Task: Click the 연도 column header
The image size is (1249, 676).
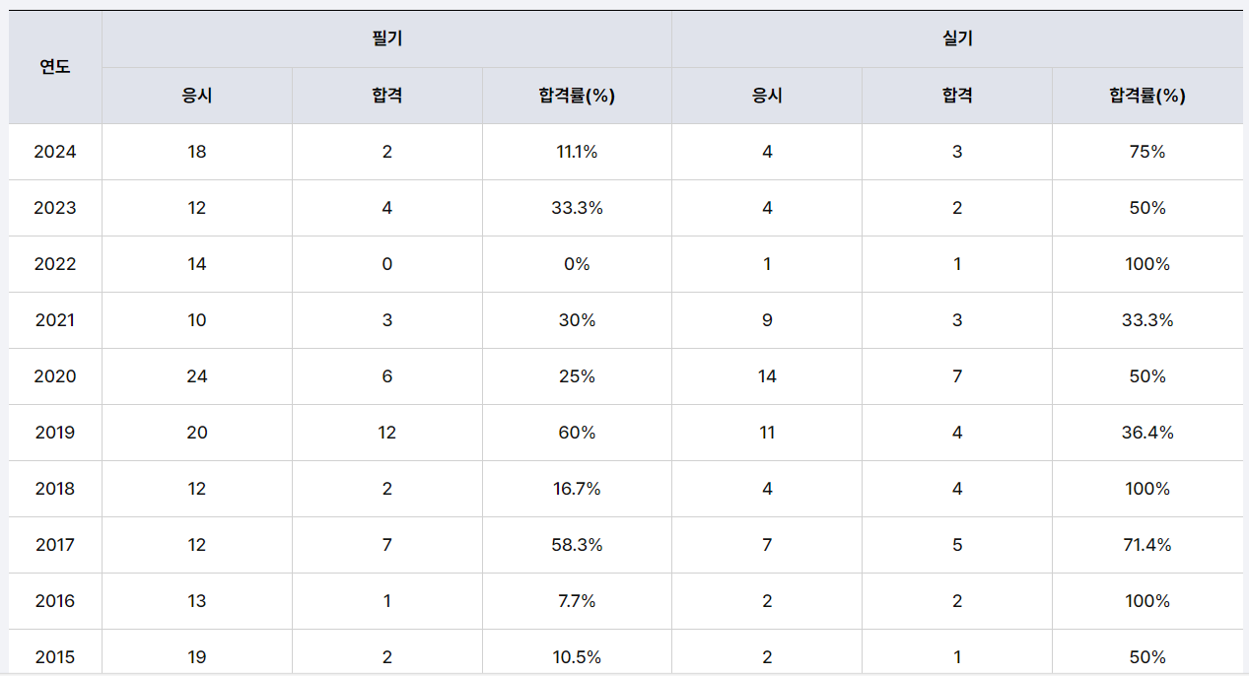Action: (x=55, y=67)
